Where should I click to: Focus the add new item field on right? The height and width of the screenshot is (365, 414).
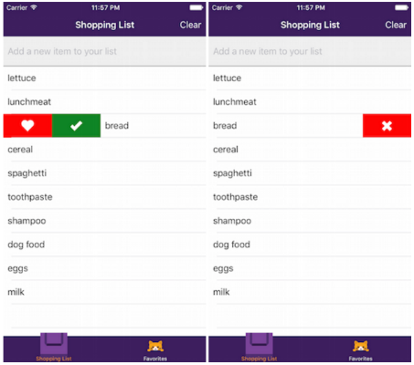click(x=310, y=51)
